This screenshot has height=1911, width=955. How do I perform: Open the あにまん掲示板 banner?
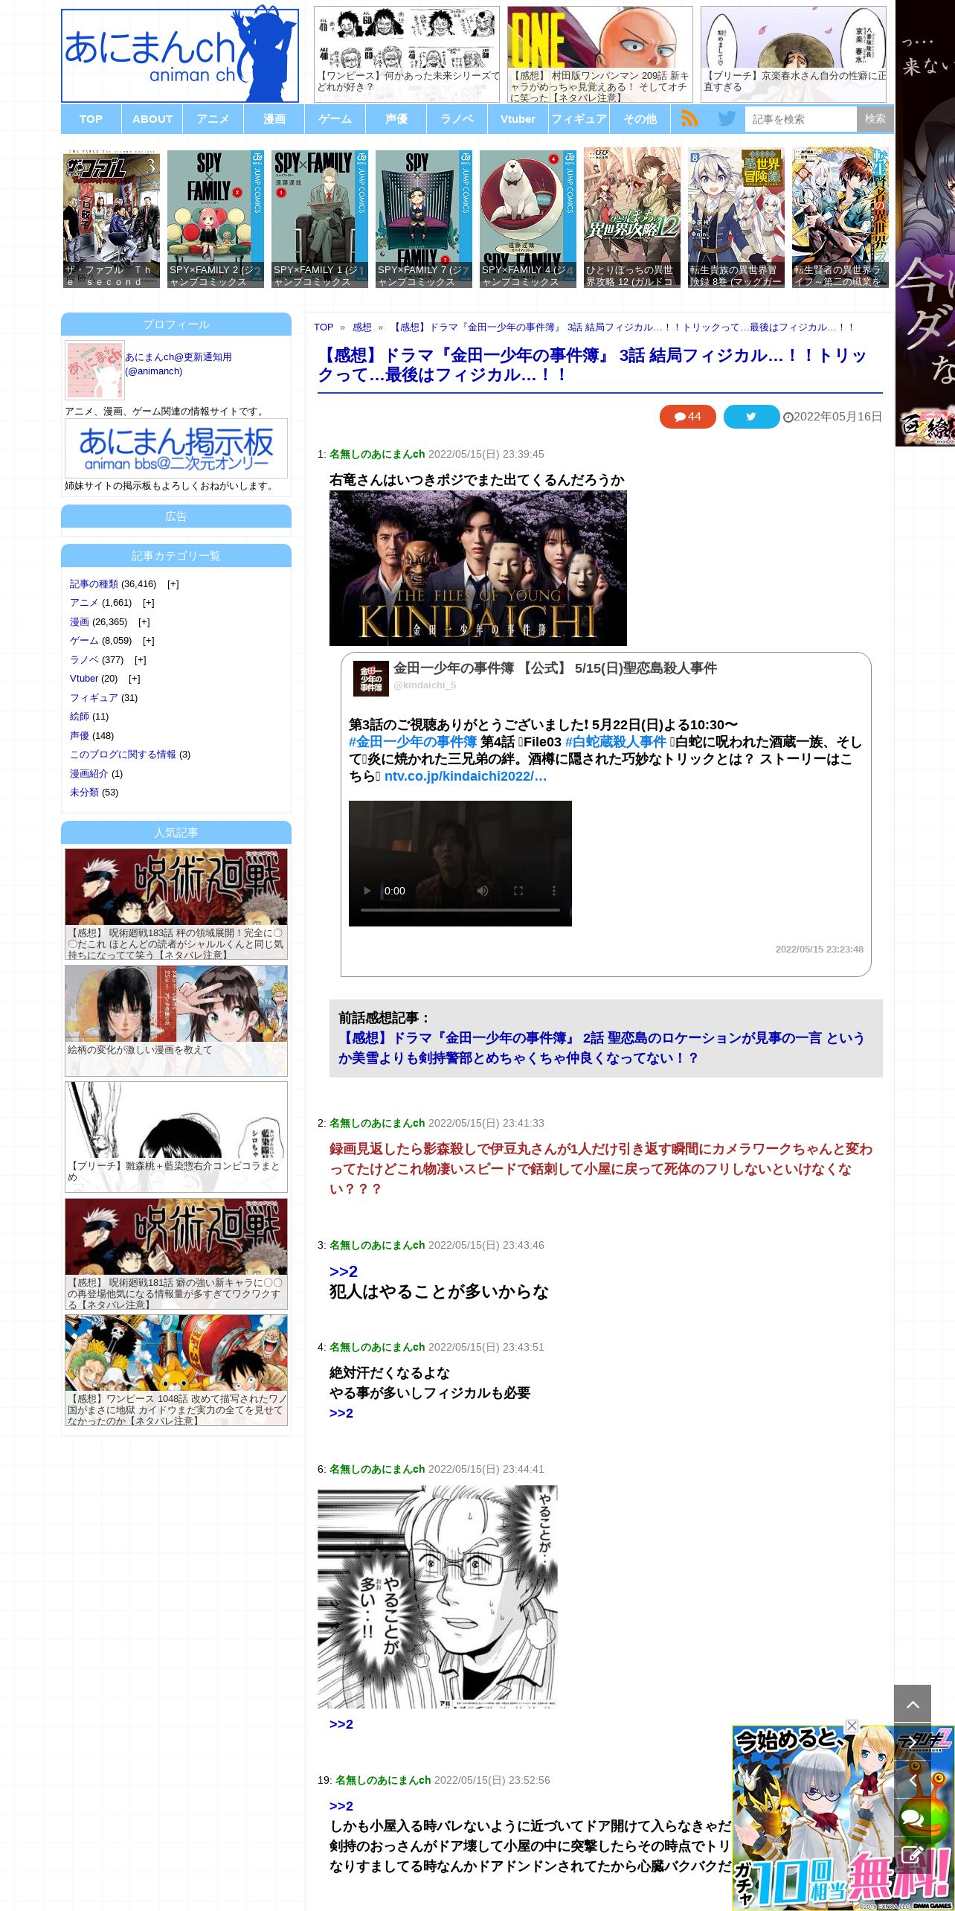(x=176, y=448)
